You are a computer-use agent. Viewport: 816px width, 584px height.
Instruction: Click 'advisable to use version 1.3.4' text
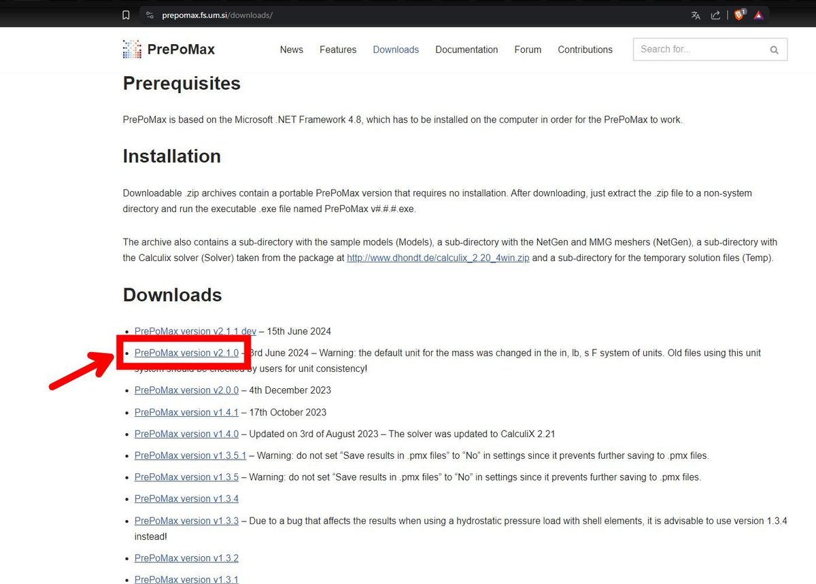722,521
